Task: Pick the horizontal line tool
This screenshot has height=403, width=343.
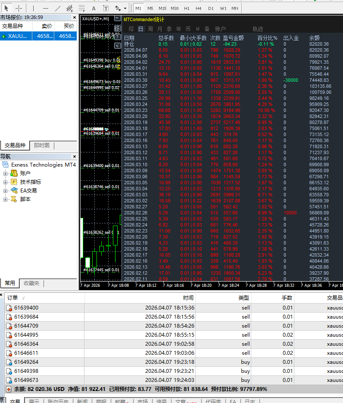Action: [x=46, y=8]
